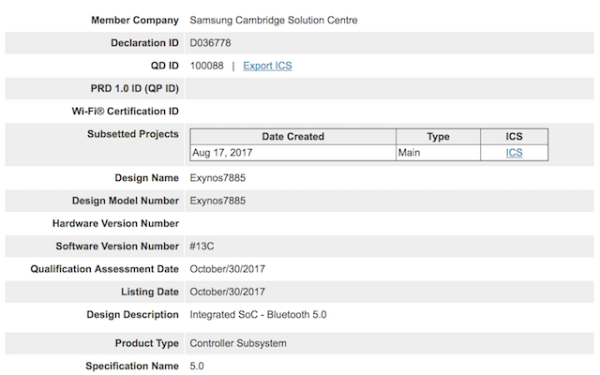Click the Design Name value Exynos7885

pyautogui.click(x=217, y=178)
